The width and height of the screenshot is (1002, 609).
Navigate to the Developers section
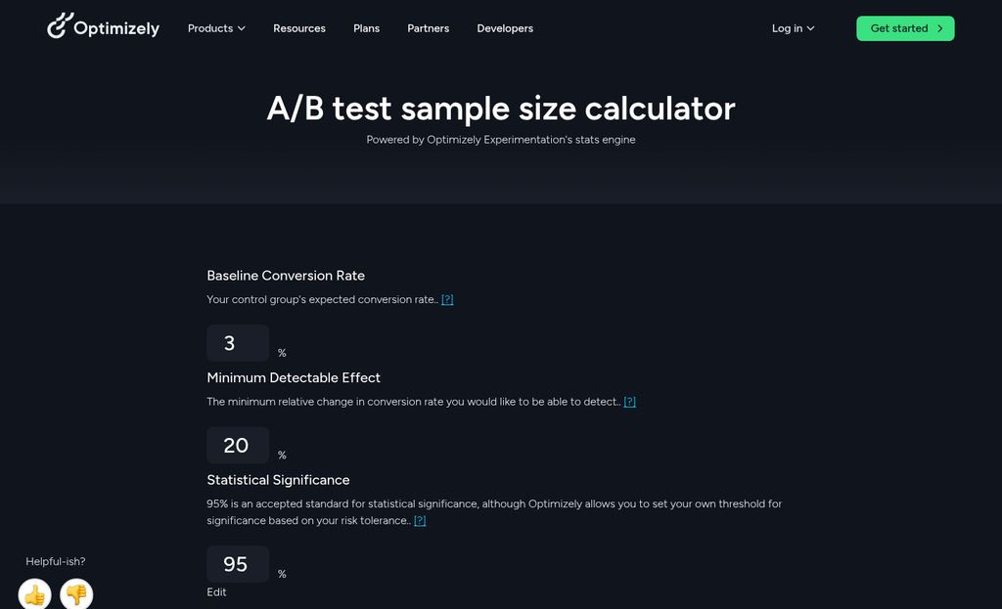[505, 28]
